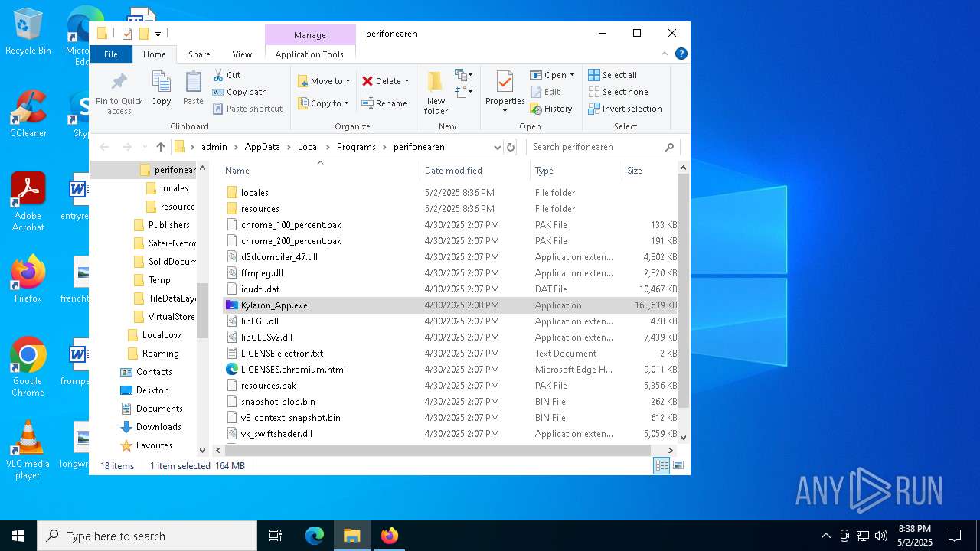Image resolution: width=980 pixels, height=551 pixels.
Task: Select Kylaron_App.exe file
Action: (450, 305)
